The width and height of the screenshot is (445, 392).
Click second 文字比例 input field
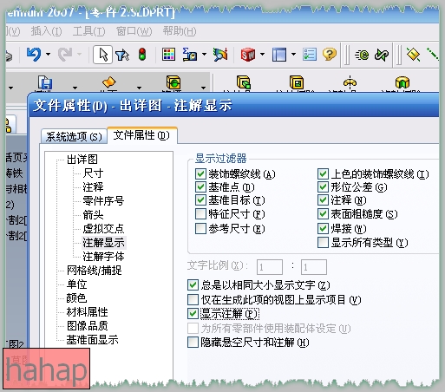click(314, 267)
